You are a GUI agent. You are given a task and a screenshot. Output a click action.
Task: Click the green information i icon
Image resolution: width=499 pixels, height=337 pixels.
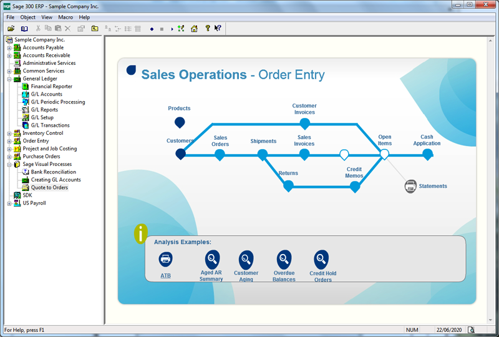(141, 233)
